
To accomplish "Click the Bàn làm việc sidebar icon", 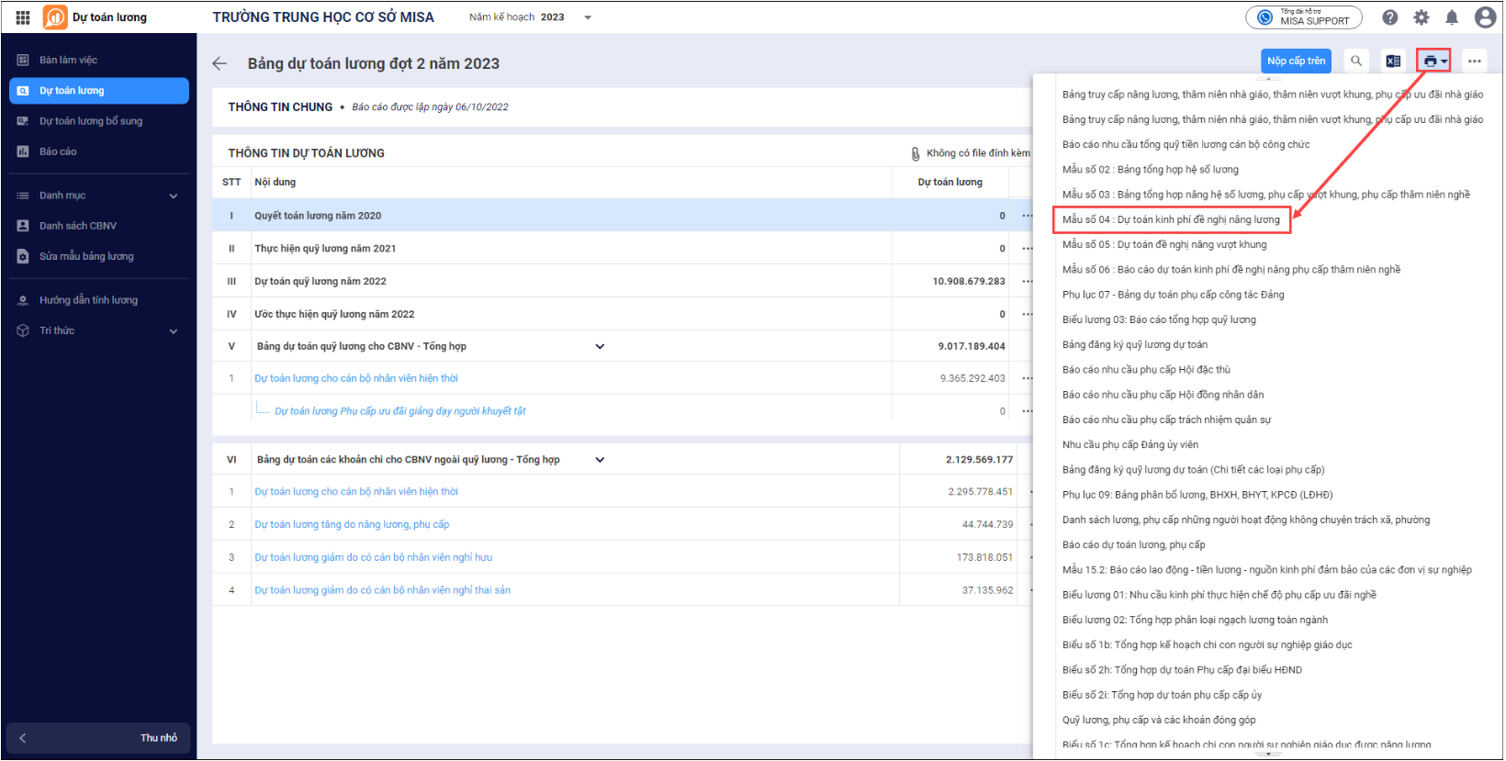I will point(23,60).
